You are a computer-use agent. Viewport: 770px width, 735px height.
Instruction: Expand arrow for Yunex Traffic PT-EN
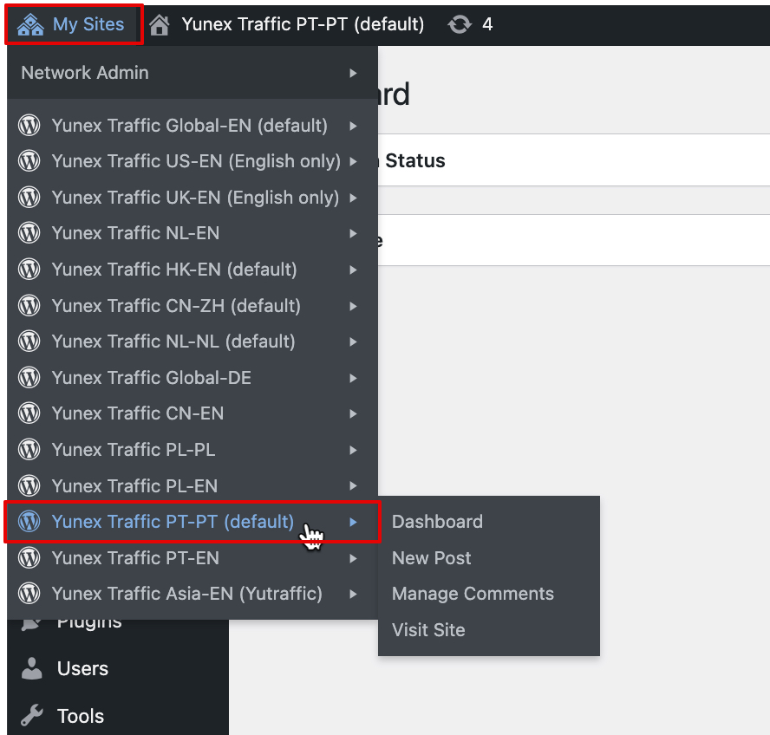tap(353, 558)
